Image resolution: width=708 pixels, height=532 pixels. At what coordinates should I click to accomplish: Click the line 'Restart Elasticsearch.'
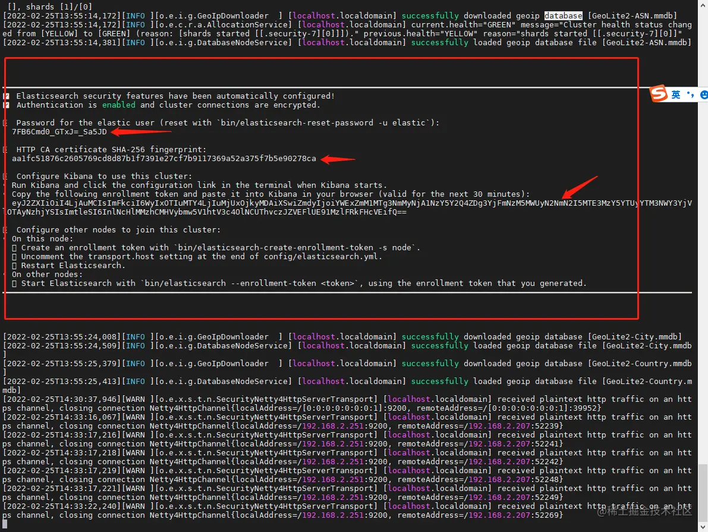73,266
